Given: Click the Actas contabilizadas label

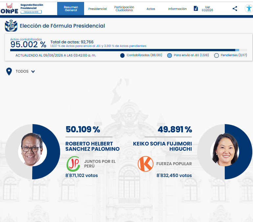Looking at the screenshot, I should (26, 39).
